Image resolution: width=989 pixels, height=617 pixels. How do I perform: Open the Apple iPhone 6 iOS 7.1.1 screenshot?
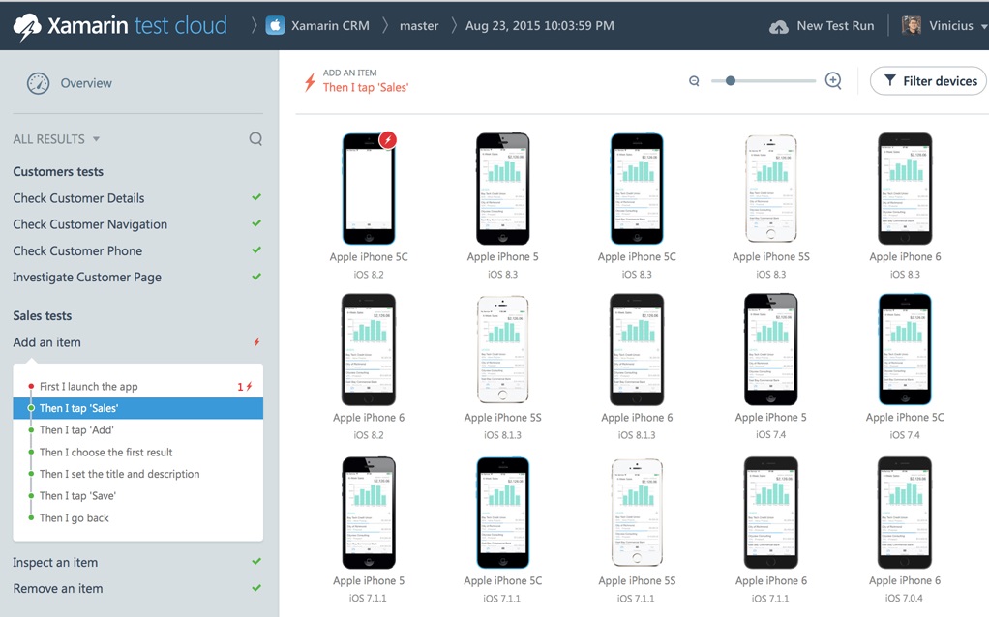[x=770, y=513]
